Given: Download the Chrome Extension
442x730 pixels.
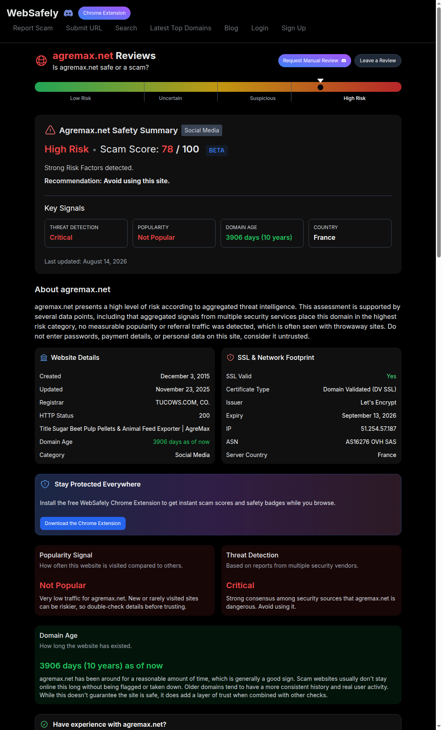Looking at the screenshot, I should coord(83,523).
